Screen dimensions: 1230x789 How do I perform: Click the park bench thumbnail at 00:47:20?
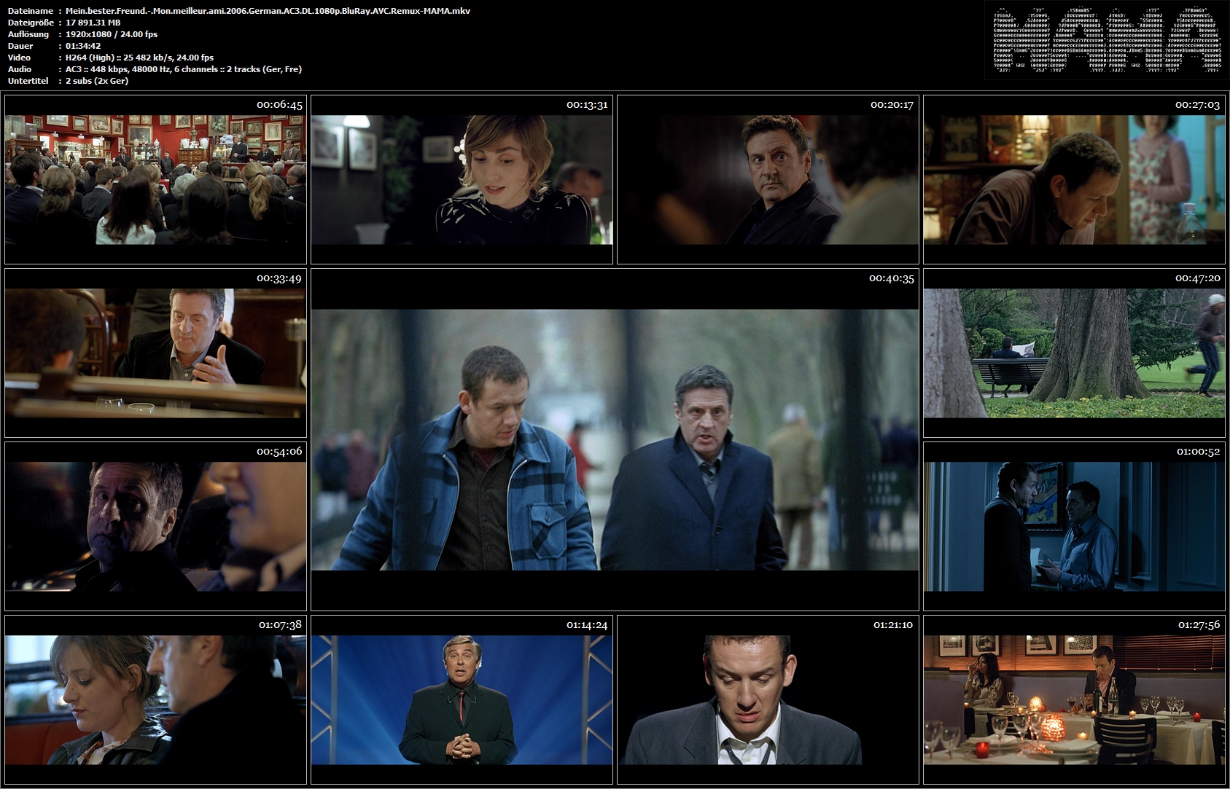[1074, 353]
